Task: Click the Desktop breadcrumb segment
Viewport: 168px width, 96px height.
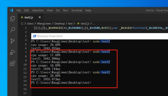Action: pyautogui.click(x=60, y=23)
